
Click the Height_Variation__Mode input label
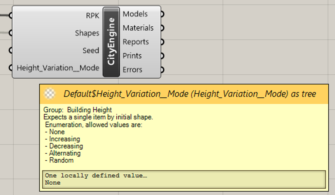(58, 68)
